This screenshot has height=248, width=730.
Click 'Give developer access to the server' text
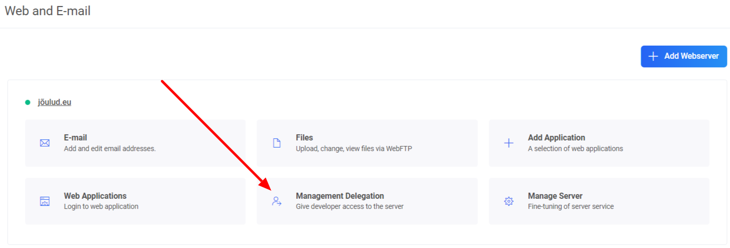tap(350, 206)
